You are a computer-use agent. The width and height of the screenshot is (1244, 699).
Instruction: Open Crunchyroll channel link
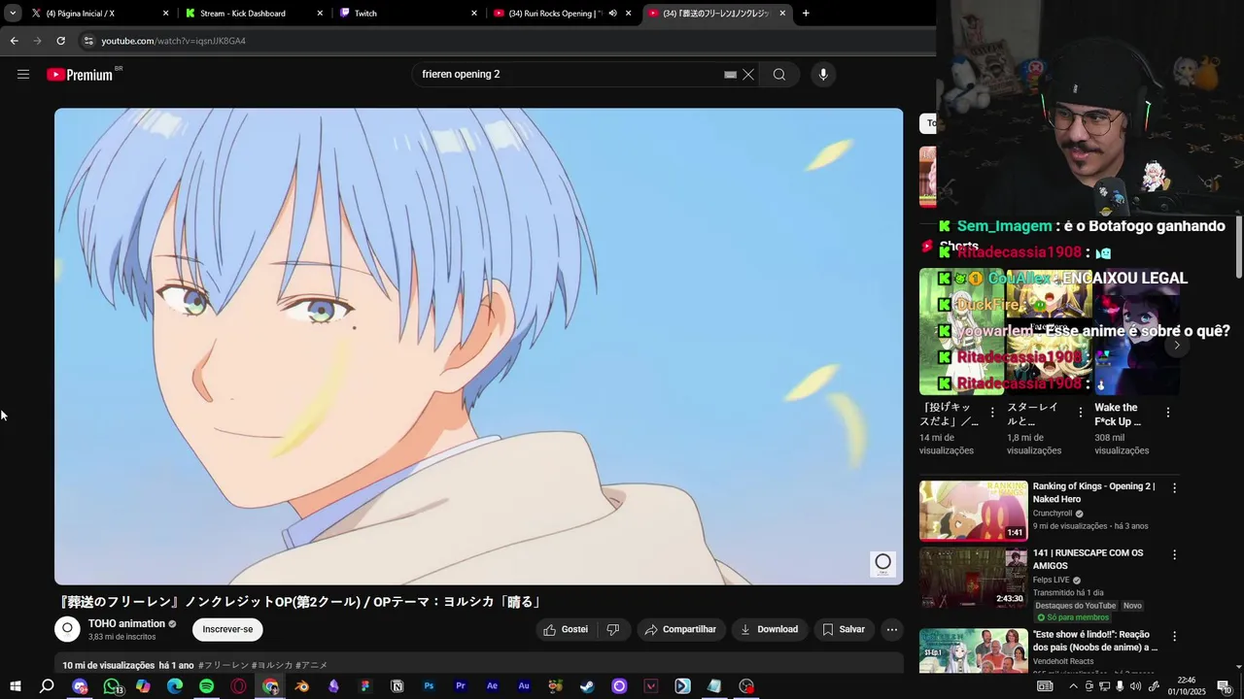point(1053,513)
